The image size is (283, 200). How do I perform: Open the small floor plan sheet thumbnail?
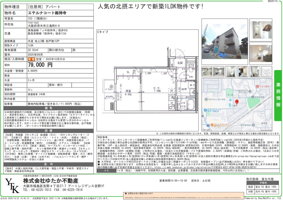coord(267,72)
